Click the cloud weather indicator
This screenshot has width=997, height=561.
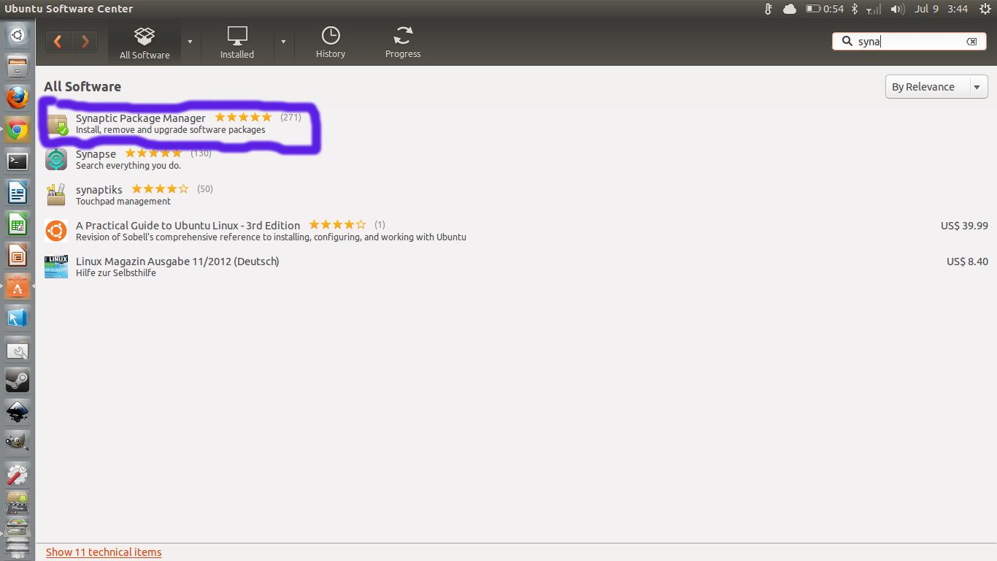tap(790, 9)
